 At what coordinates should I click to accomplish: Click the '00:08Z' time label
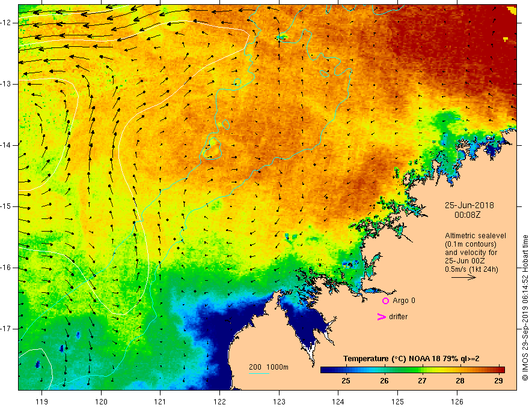467,215
